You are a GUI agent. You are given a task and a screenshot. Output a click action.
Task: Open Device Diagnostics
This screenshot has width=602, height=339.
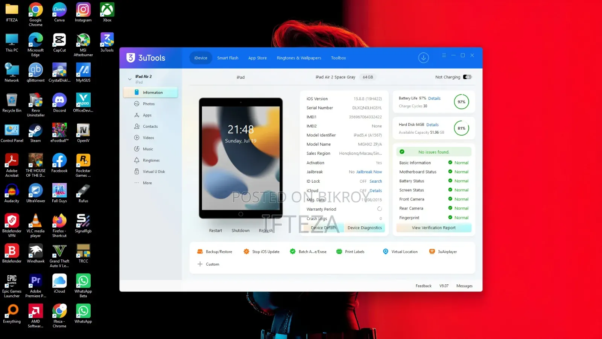pos(365,228)
